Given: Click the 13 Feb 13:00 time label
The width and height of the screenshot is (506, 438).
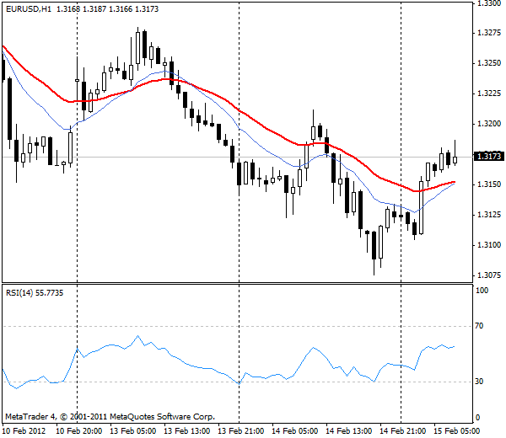Looking at the screenshot, I should coord(187,431).
